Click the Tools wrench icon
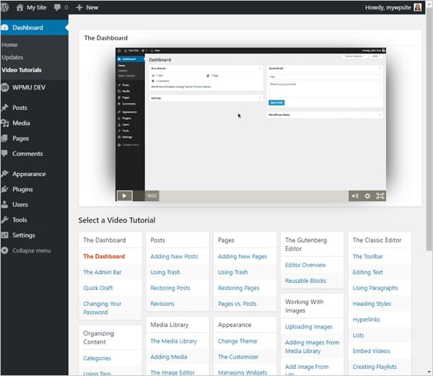Image resolution: width=433 pixels, height=376 pixels. [5, 220]
